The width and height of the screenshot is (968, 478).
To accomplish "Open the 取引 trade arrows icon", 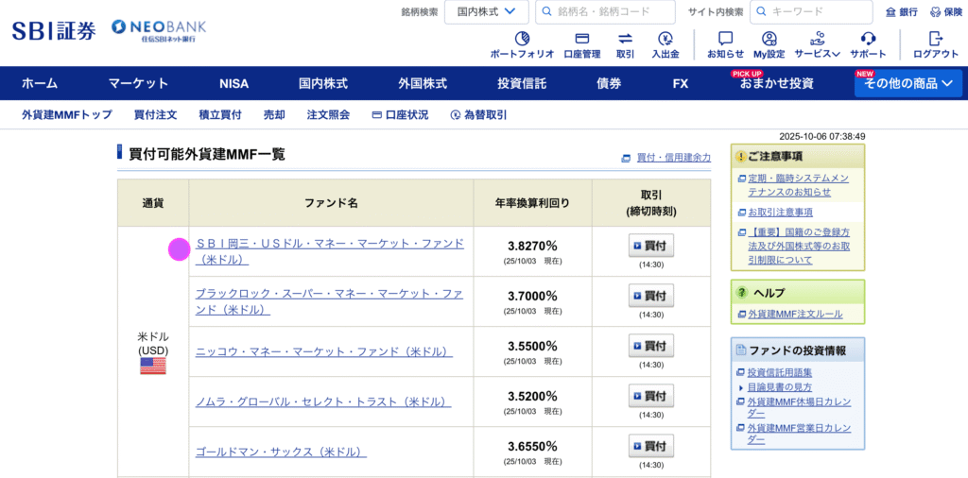I will pyautogui.click(x=625, y=39).
